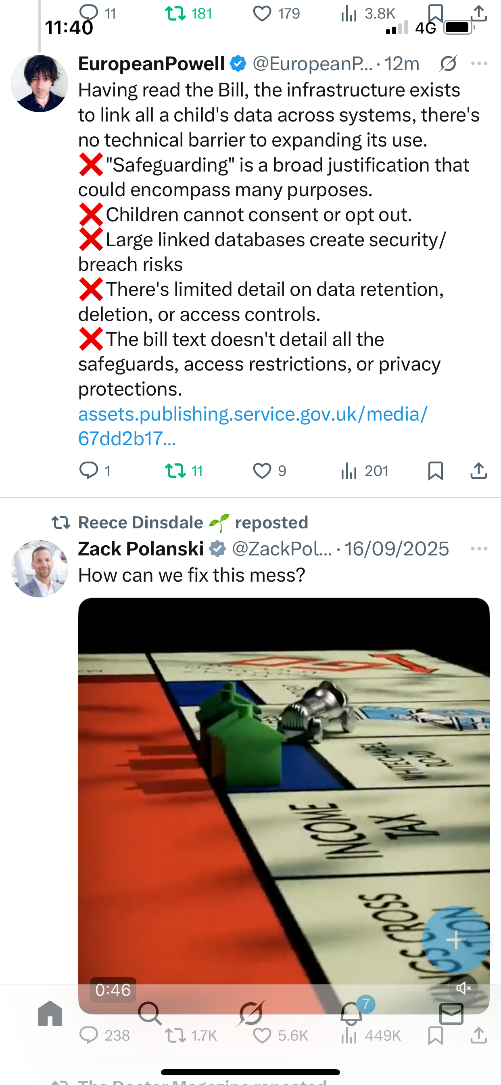Open more options on EuropeanPowell's tweet
Image resolution: width=501 pixels, height=1085 pixels.
click(479, 64)
